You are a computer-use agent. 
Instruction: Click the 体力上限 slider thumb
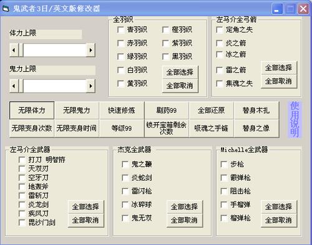click(21, 50)
